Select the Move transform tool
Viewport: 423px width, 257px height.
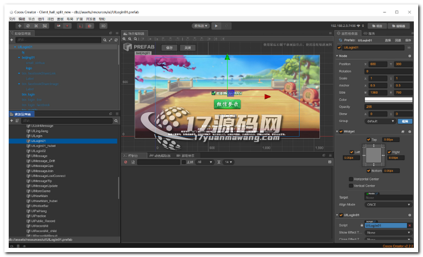20,26
